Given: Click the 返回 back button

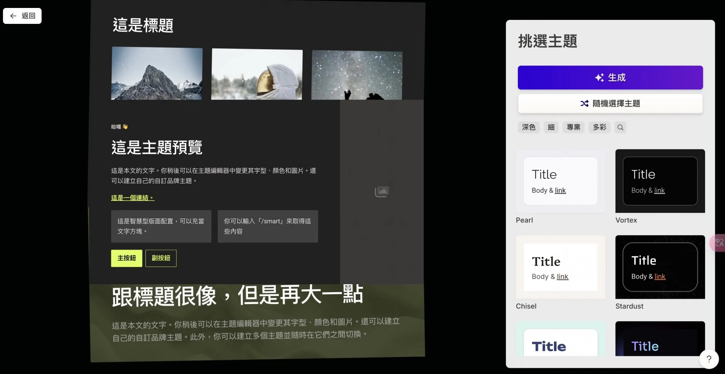Looking at the screenshot, I should [x=22, y=16].
